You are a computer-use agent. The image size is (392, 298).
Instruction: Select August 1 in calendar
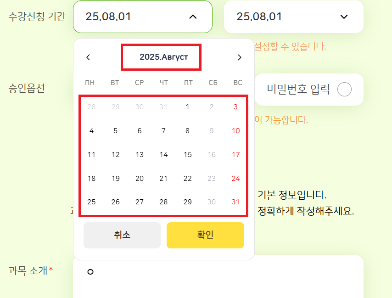187,107
